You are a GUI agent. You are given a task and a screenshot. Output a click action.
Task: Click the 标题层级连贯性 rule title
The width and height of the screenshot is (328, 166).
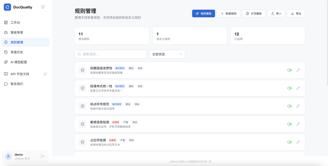point(101,68)
